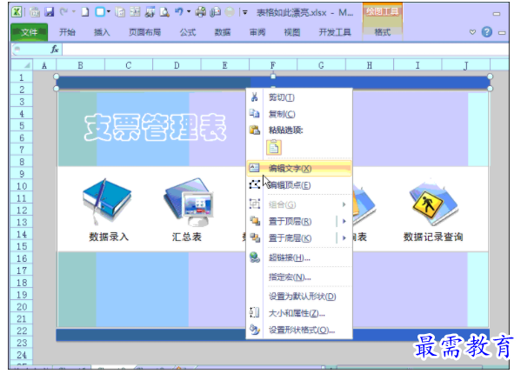Click the Redo arrow icon
The width and height of the screenshot is (521, 374).
click(63, 12)
